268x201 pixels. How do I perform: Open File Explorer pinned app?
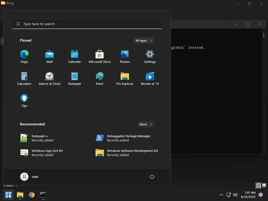pos(125,79)
